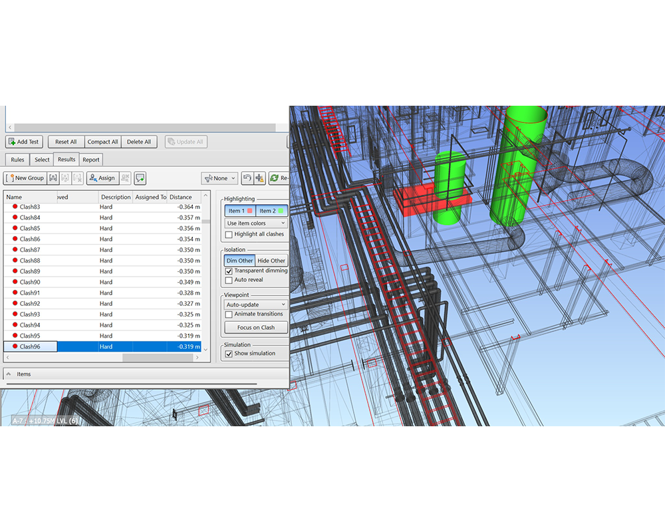Select the Clash96 row in results

(x=102, y=346)
